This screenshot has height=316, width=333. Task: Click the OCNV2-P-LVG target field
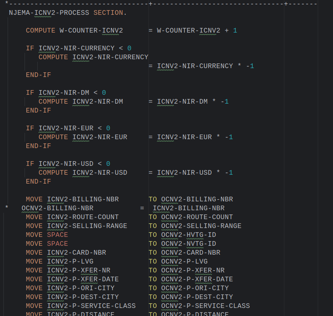tap(184, 261)
